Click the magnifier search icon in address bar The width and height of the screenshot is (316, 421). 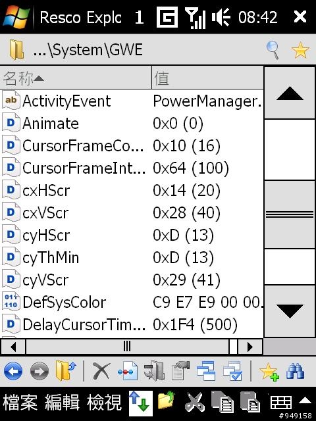point(273,50)
